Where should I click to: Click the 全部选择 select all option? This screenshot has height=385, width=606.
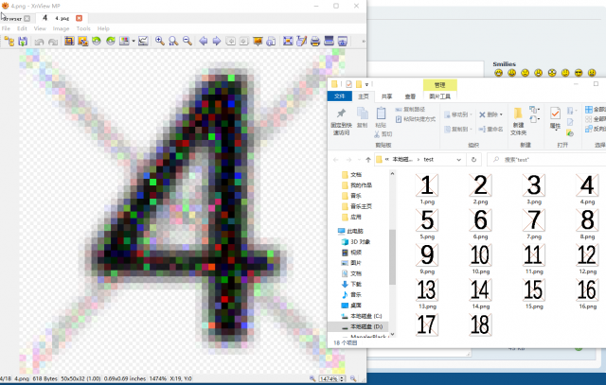(596, 110)
